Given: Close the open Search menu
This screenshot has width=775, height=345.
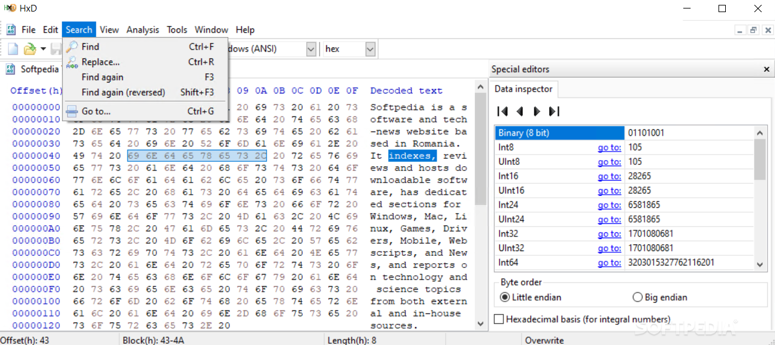Looking at the screenshot, I should [x=79, y=30].
